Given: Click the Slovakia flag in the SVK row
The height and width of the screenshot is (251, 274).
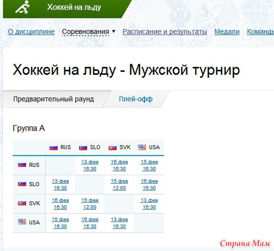Looking at the screenshot, I should [22, 203].
